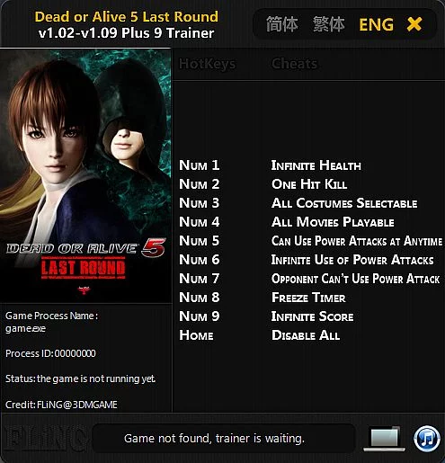Click the FLiNG logo watermark
Image resolution: width=445 pixels, height=463 pixels.
click(x=45, y=439)
